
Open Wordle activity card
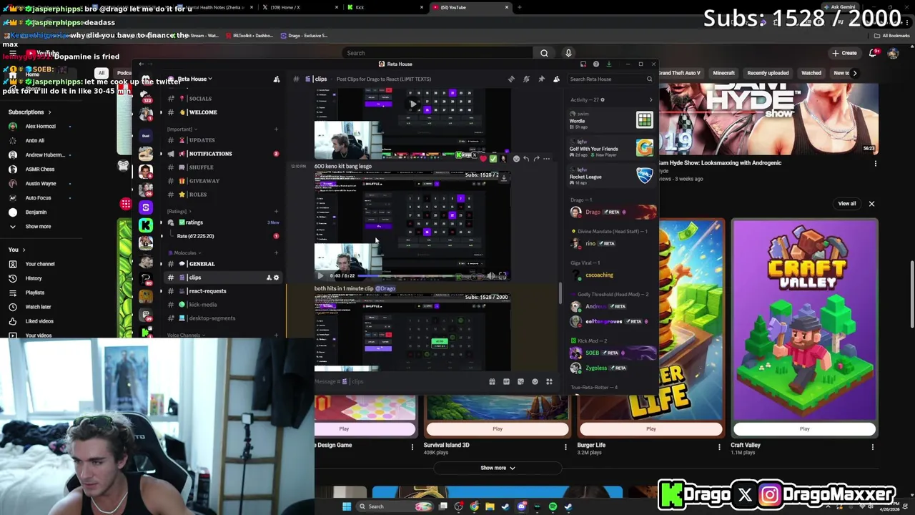611,121
